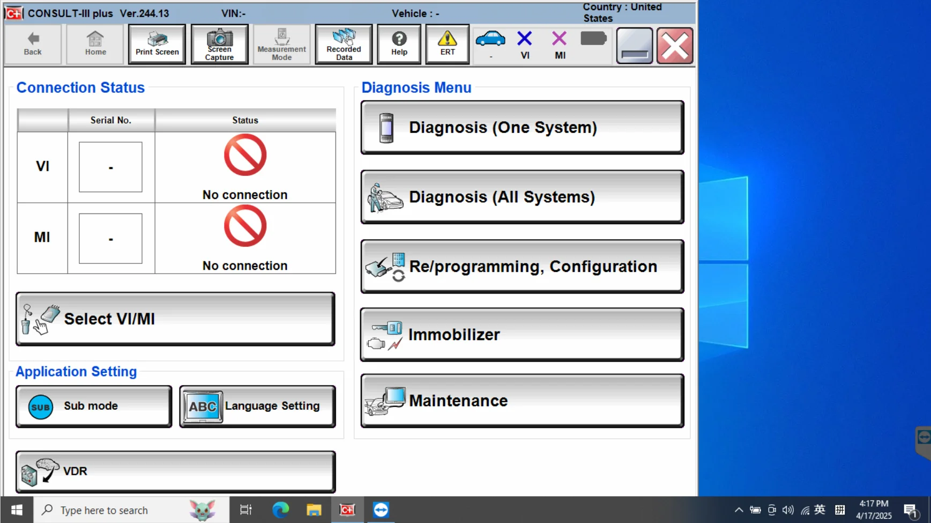Open Diagnosis (One System)
This screenshot has width=931, height=523.
click(x=522, y=128)
